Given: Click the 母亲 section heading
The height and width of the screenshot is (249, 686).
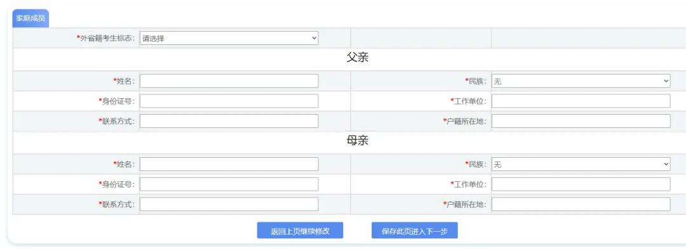Looking at the screenshot, I should pos(358,141).
